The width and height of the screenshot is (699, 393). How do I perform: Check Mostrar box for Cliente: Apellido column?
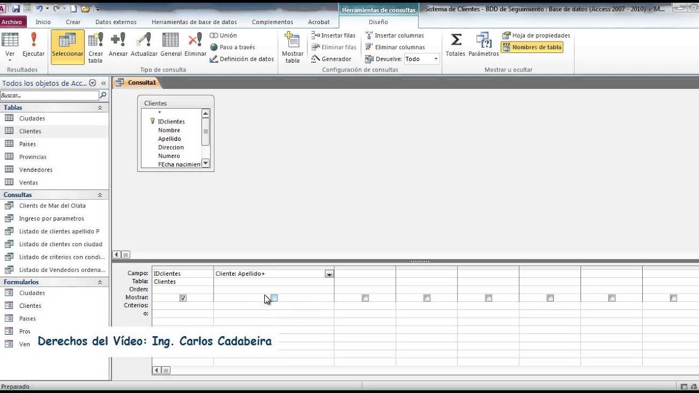[274, 298]
